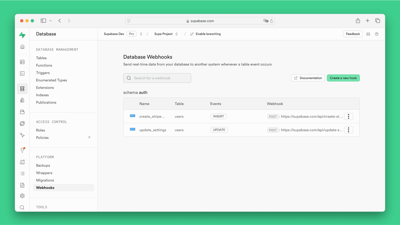
Task: Open the Authentication lock icon
Action: coord(22,100)
